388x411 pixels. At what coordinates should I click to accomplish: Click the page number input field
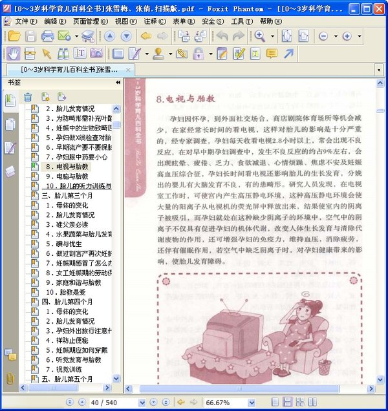click(114, 403)
